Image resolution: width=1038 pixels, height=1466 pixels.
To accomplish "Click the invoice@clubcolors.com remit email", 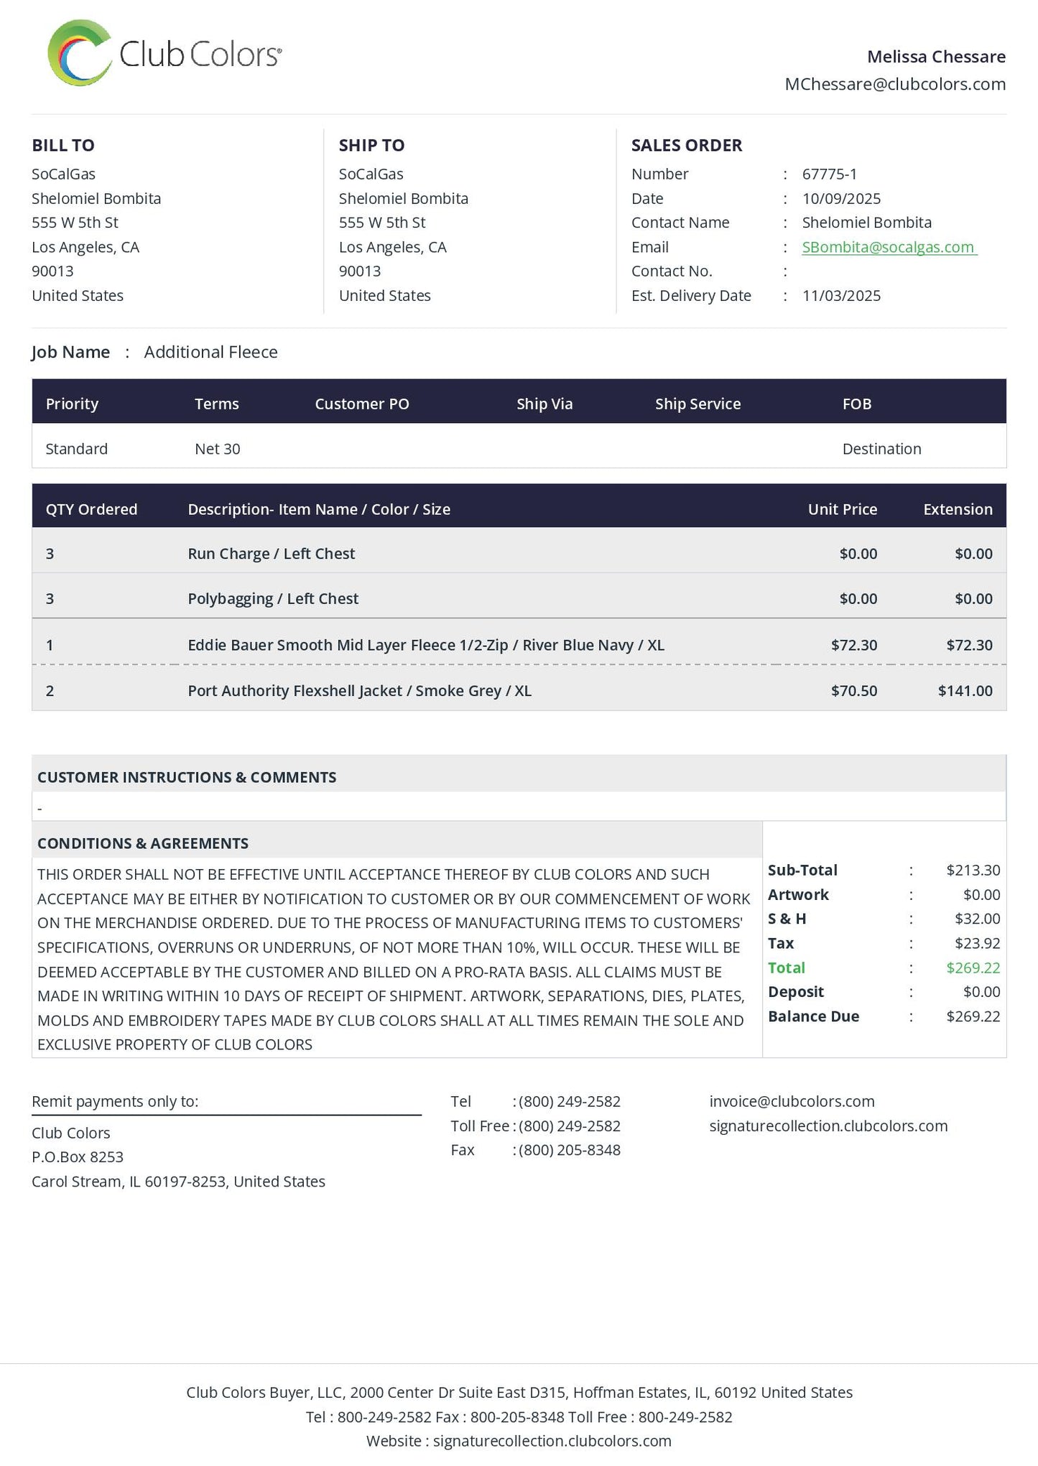I will coord(792,1101).
